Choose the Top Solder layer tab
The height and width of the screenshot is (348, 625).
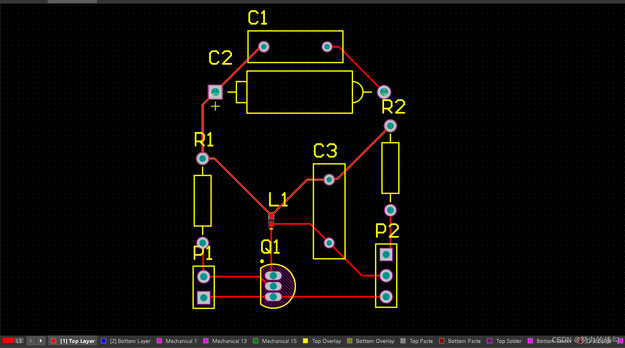504,341
